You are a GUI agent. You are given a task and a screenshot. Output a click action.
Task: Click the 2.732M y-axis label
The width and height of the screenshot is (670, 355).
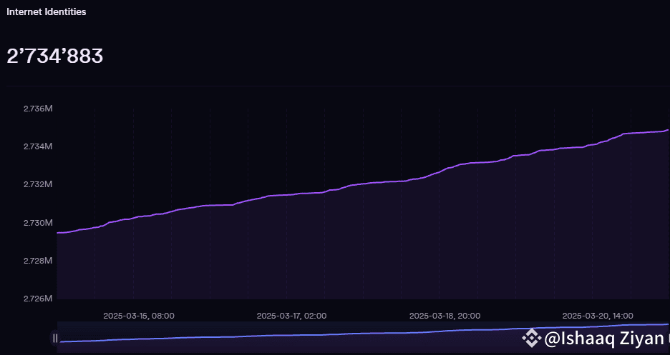click(38, 184)
